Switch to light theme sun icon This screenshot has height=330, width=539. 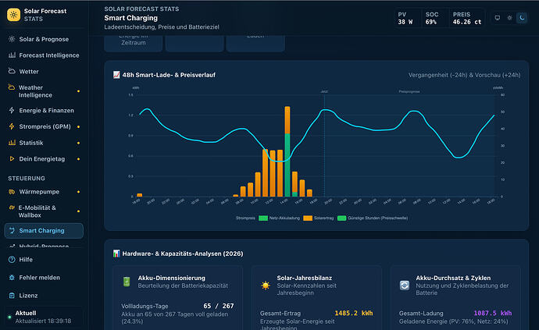pyautogui.click(x=509, y=18)
